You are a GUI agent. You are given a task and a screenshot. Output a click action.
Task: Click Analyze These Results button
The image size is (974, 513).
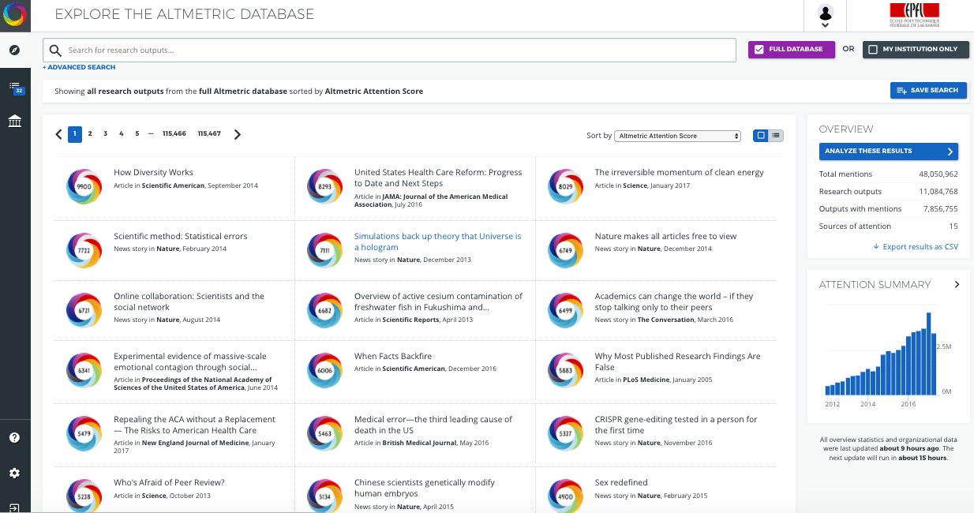(x=889, y=151)
